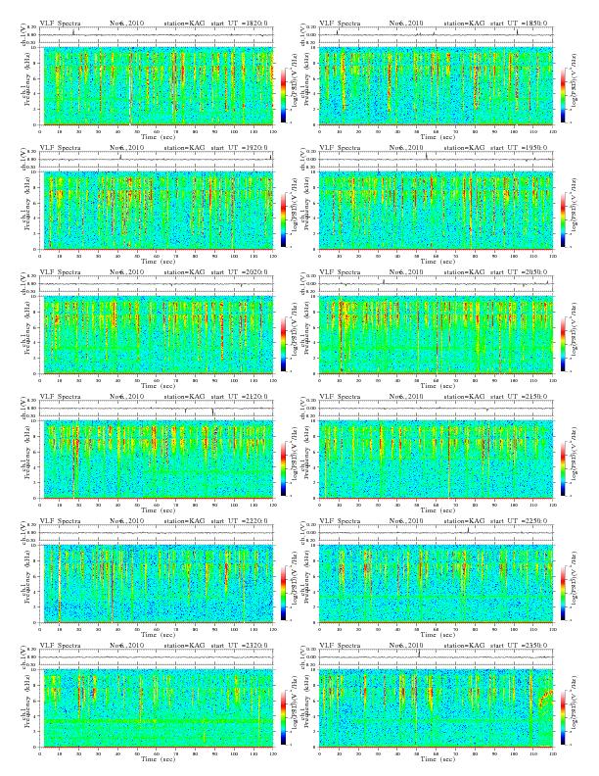The width and height of the screenshot is (599, 776).
Task: Select the spectrogram plot starting UT 1820
Action: click(157, 86)
